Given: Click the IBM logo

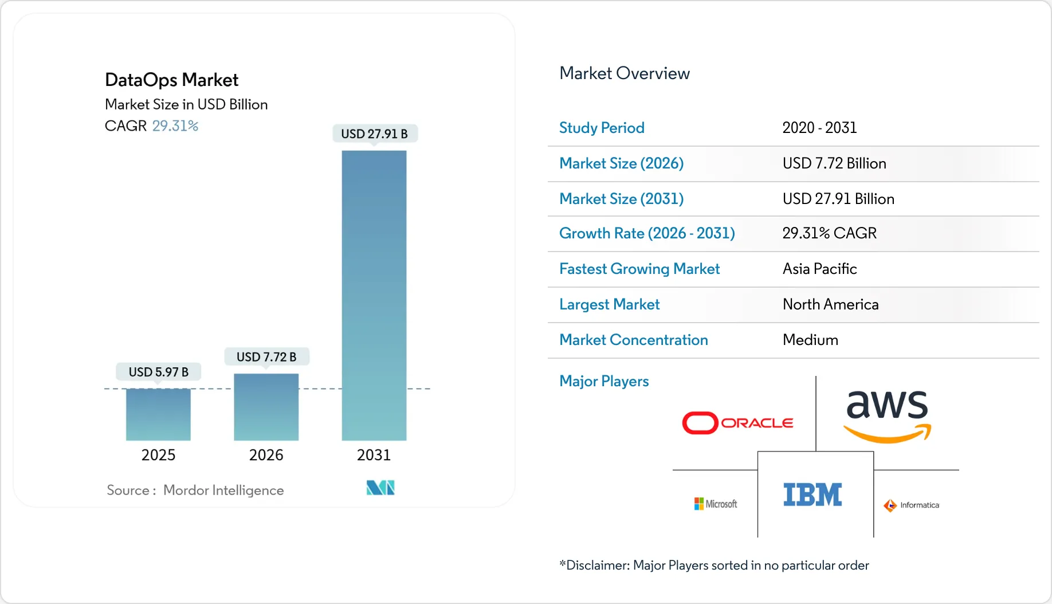Looking at the screenshot, I should pyautogui.click(x=814, y=495).
